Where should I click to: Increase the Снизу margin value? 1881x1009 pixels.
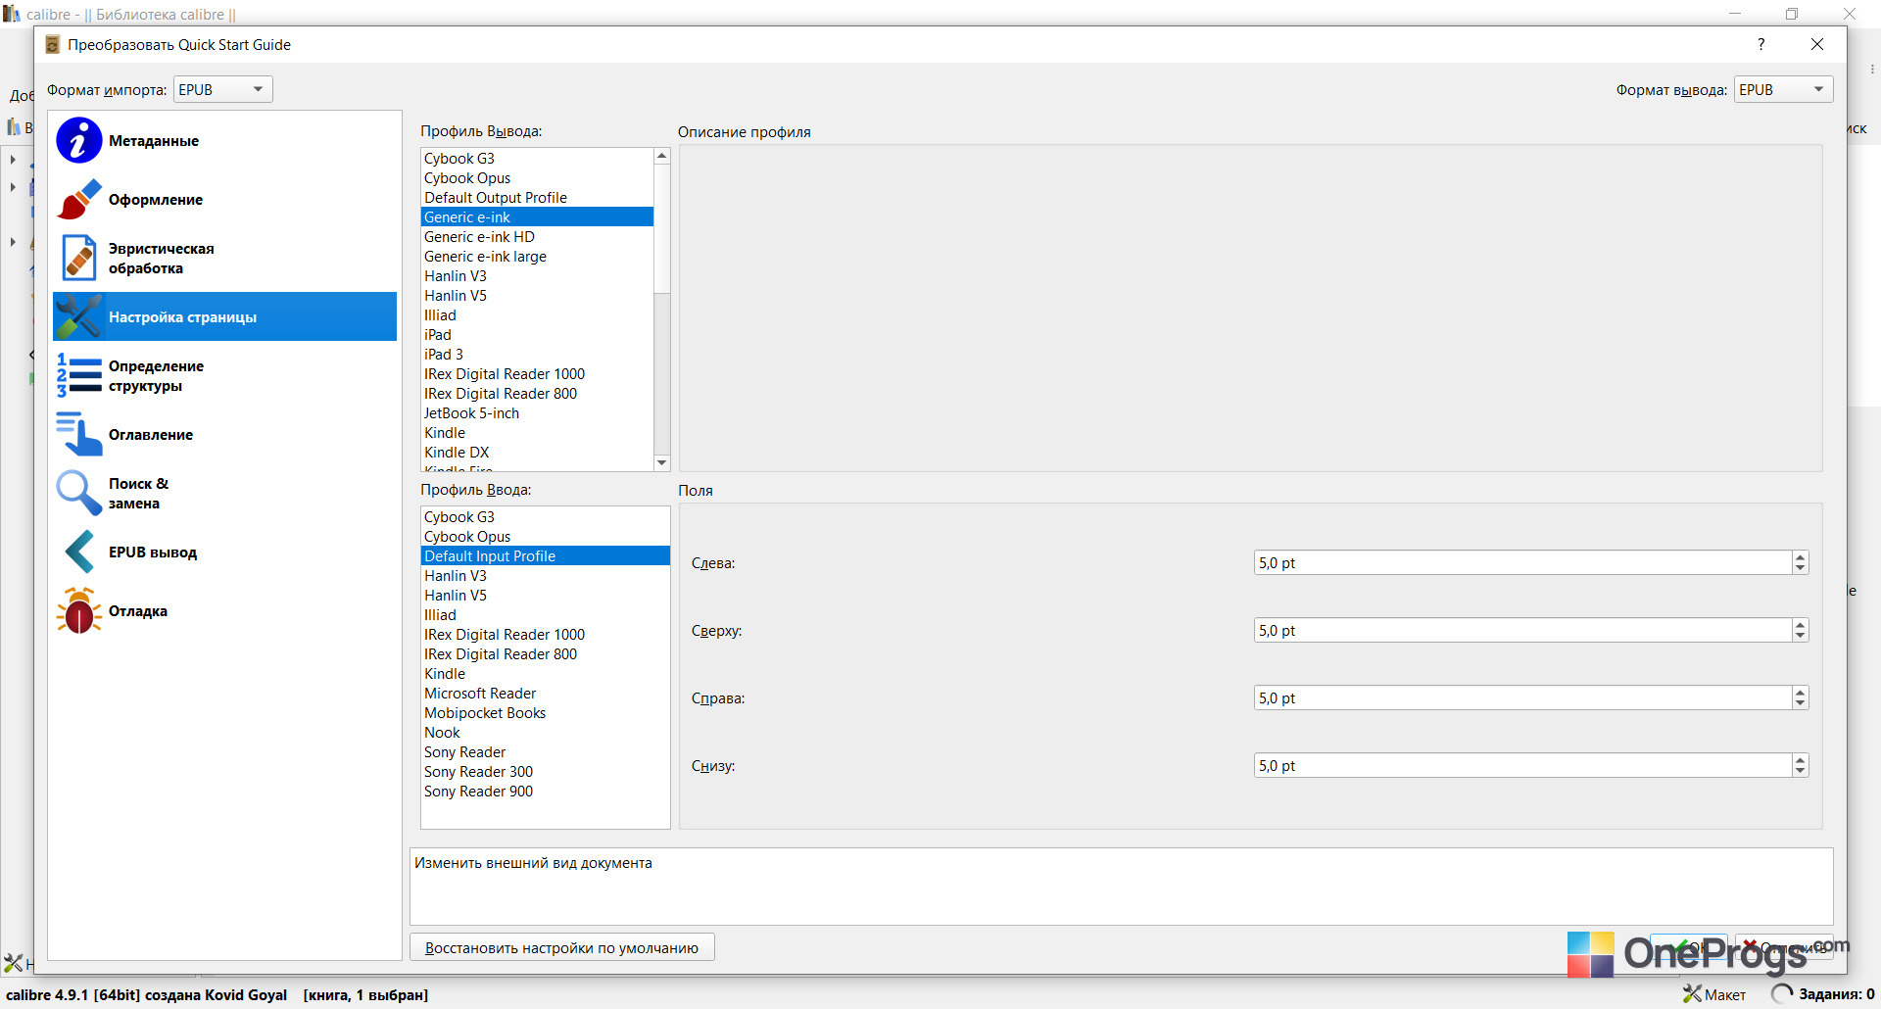click(x=1800, y=759)
